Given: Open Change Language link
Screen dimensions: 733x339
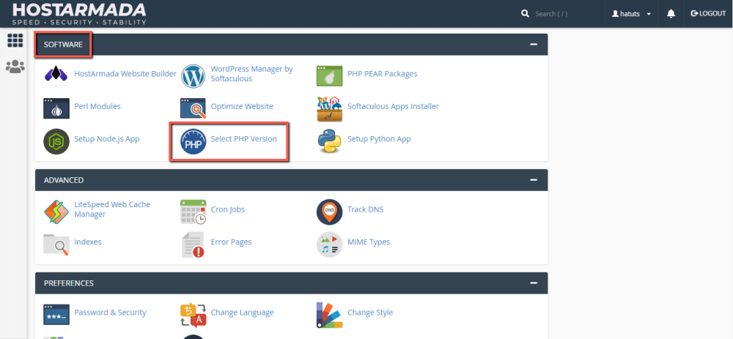Looking at the screenshot, I should (242, 313).
